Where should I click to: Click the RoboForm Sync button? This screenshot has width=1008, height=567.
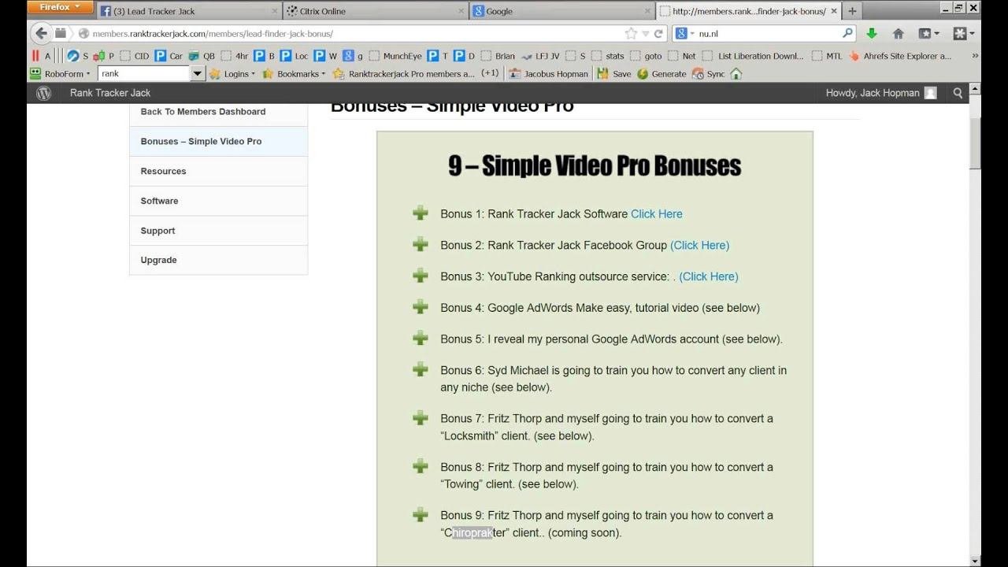tap(709, 74)
